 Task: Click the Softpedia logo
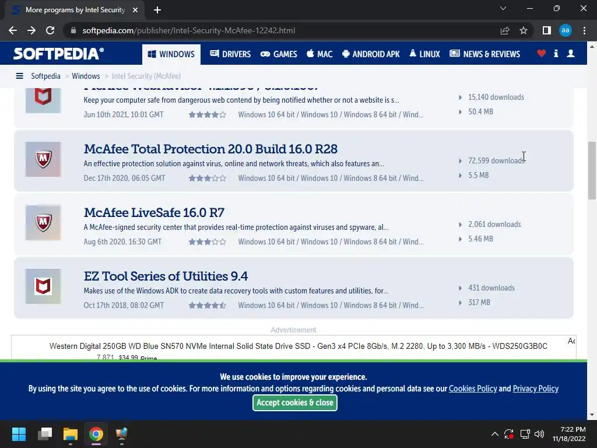click(x=58, y=54)
